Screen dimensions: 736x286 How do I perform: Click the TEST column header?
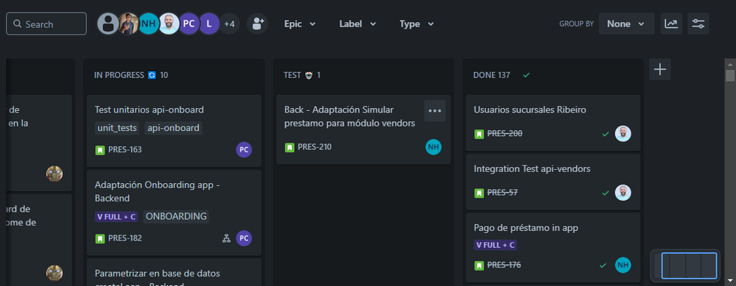302,75
